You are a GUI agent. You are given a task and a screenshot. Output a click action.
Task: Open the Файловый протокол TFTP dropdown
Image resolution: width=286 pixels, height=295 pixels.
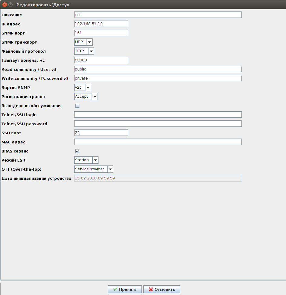84,51
